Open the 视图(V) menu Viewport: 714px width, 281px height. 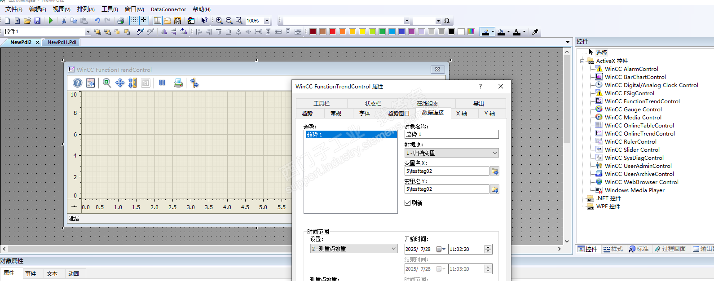click(62, 9)
